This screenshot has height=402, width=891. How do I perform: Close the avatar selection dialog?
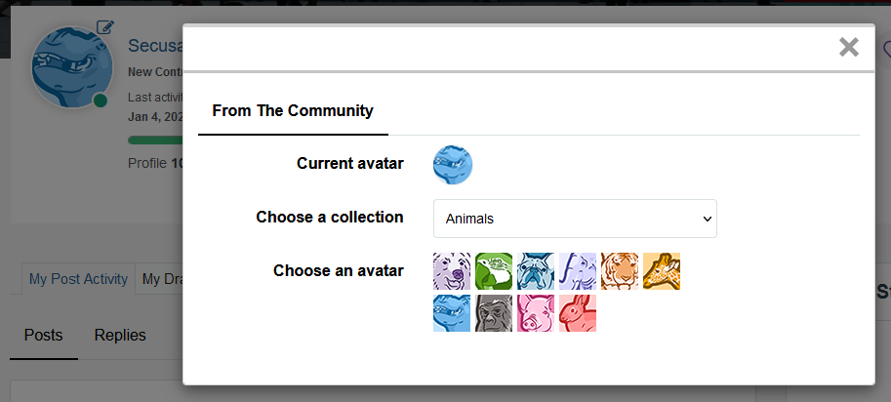[849, 47]
